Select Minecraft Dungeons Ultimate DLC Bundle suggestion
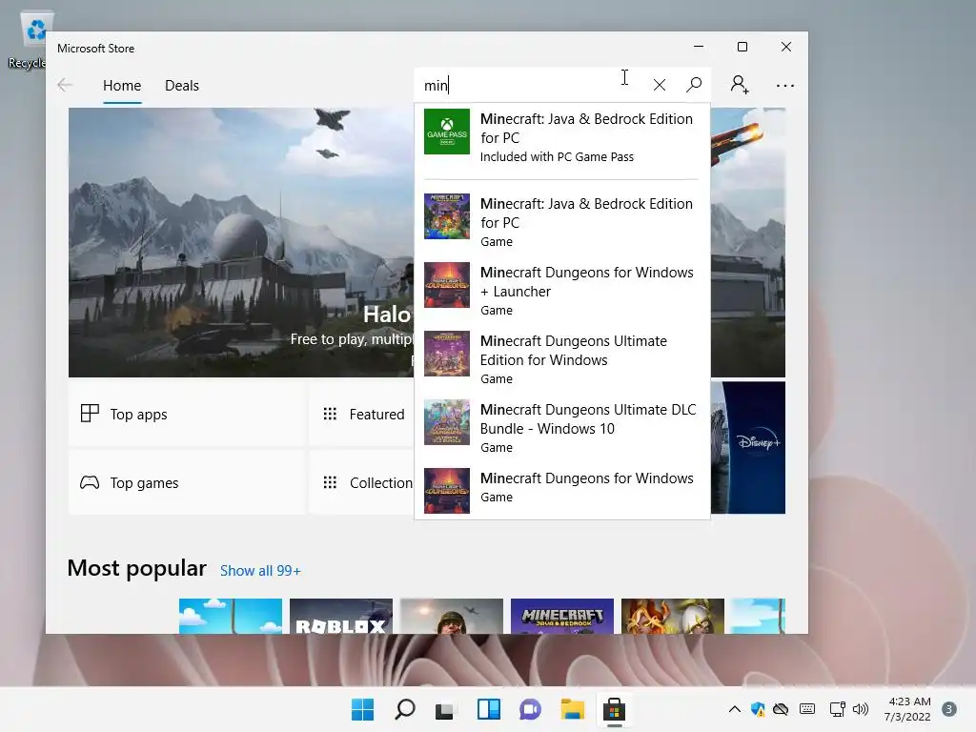This screenshot has width=976, height=732. tap(562, 427)
